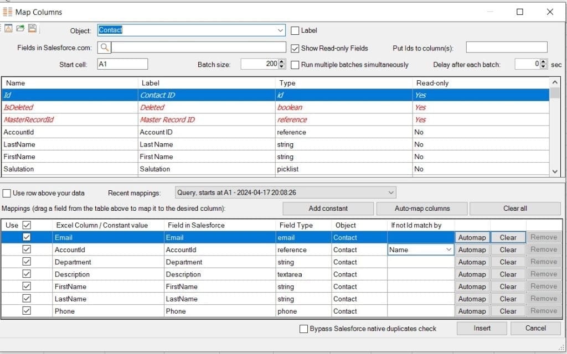Click Auto-map columns
Screen dimensions: 567x354
click(421, 209)
